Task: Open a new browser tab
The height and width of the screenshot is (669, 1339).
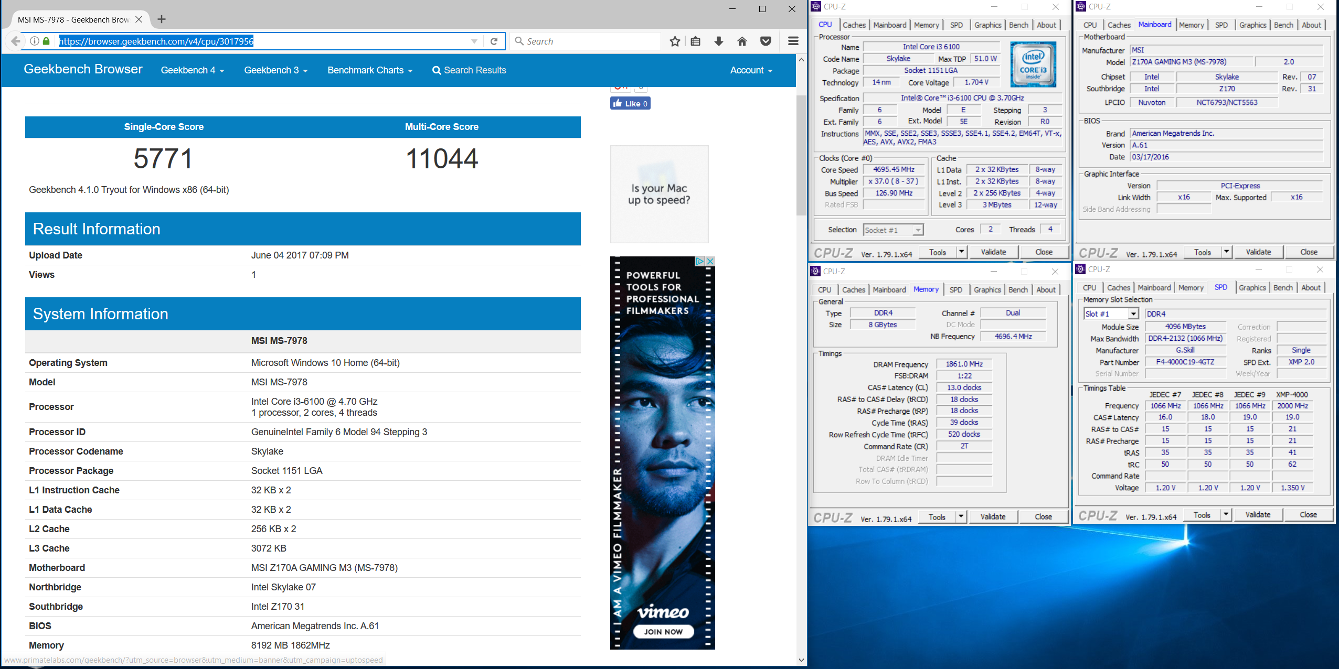Action: coord(162,19)
